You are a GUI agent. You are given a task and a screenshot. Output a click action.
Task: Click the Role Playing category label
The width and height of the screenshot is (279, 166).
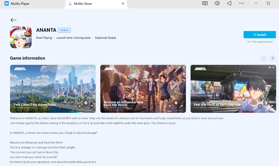coord(44,38)
